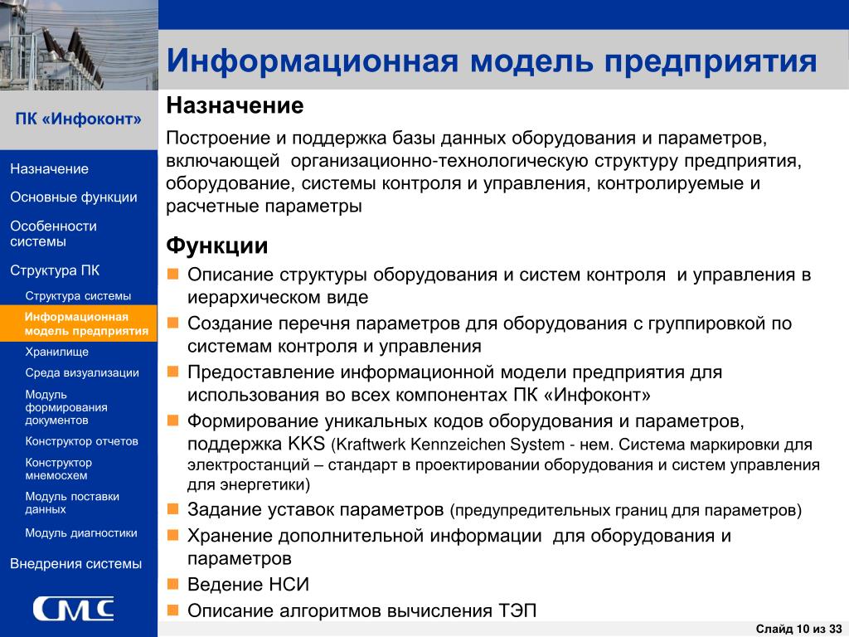Click text Kraftwerk Kennzeichen System

pyautogui.click(x=450, y=445)
